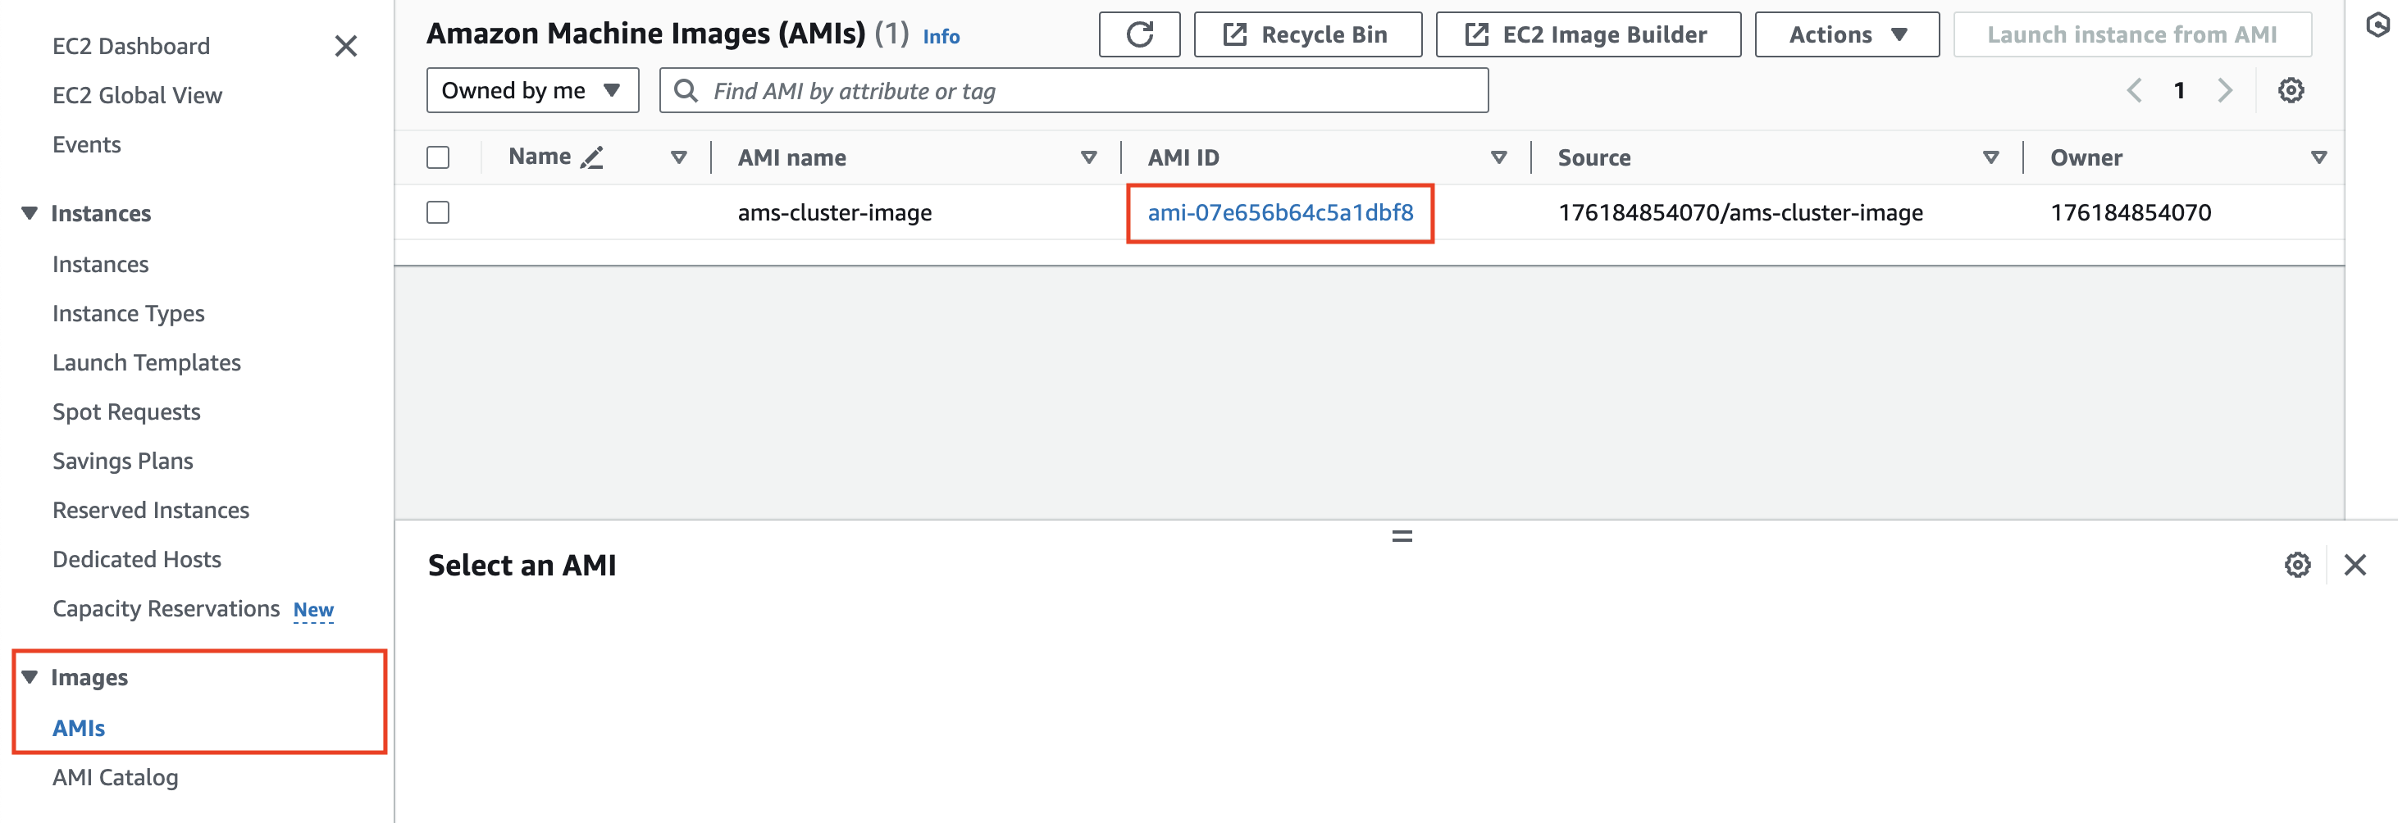Open the Instances sub-item page
Screen dimensions: 2398x823
point(101,264)
